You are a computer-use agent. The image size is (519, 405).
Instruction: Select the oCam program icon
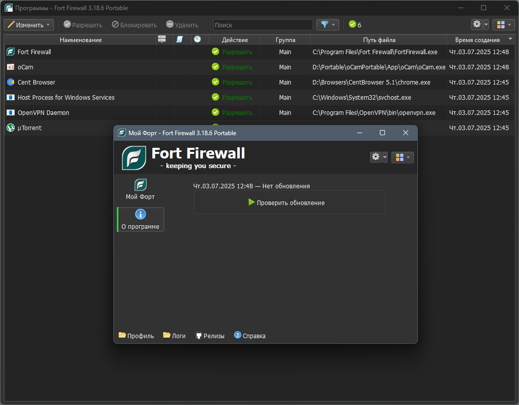pos(11,67)
